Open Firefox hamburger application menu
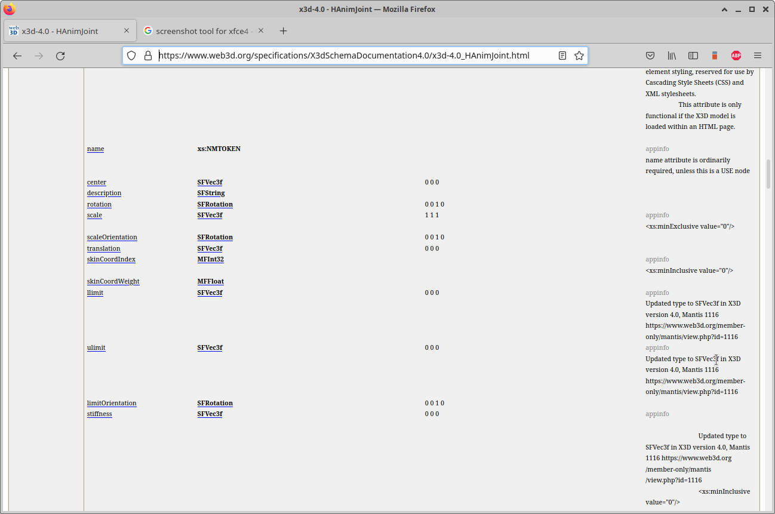Viewport: 775px width, 514px height. pyautogui.click(x=758, y=56)
